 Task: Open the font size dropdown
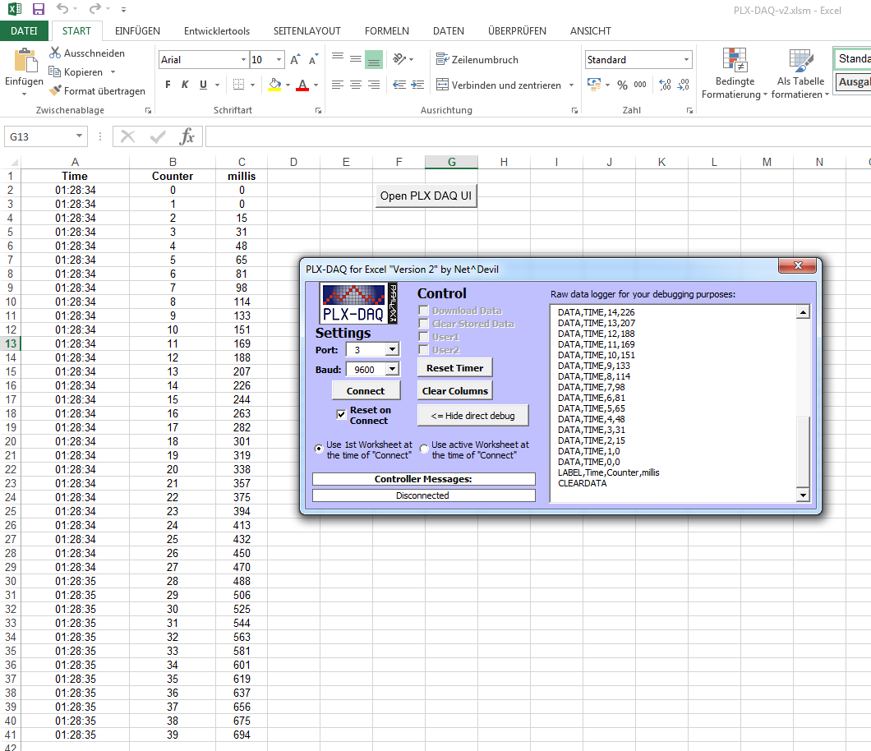279,59
